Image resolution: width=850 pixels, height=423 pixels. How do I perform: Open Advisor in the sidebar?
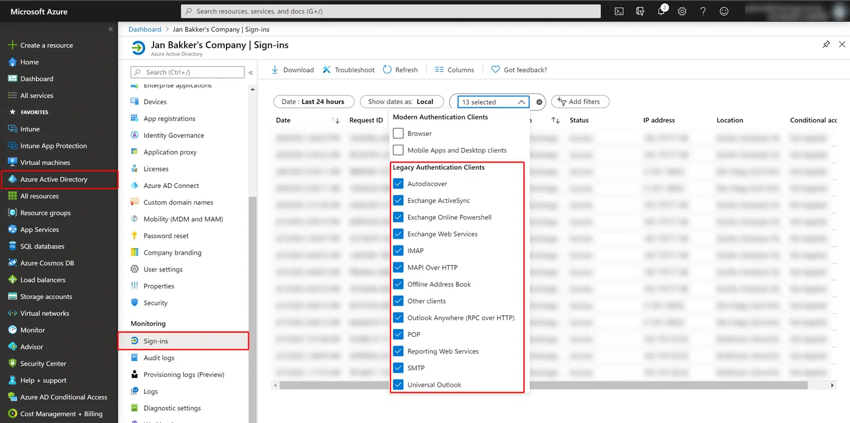tap(32, 347)
